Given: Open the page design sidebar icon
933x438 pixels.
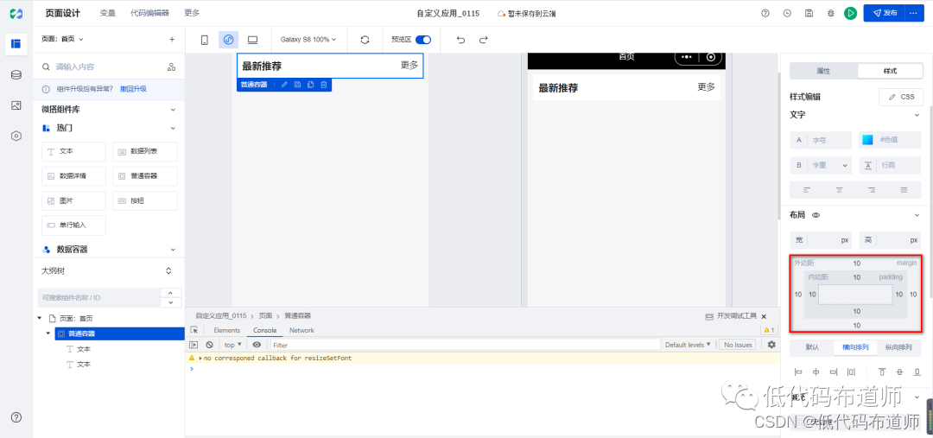Looking at the screenshot, I should coord(16,43).
